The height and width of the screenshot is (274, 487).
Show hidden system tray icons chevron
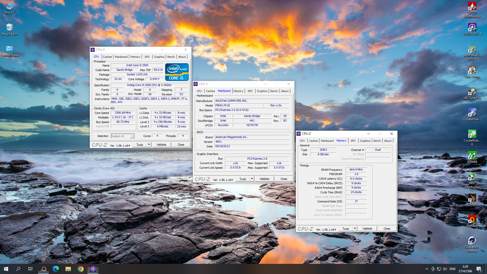coord(427,269)
